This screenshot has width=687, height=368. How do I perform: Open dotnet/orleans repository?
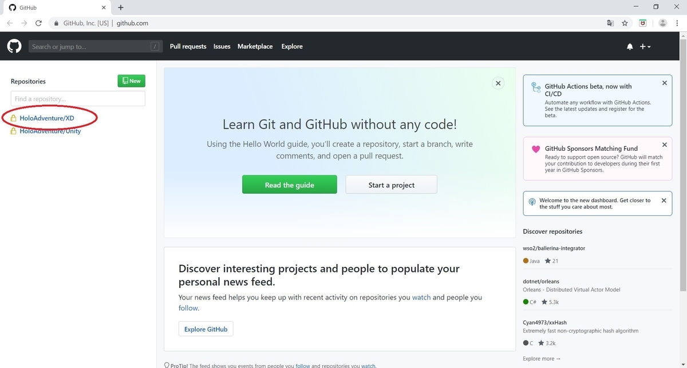click(541, 282)
